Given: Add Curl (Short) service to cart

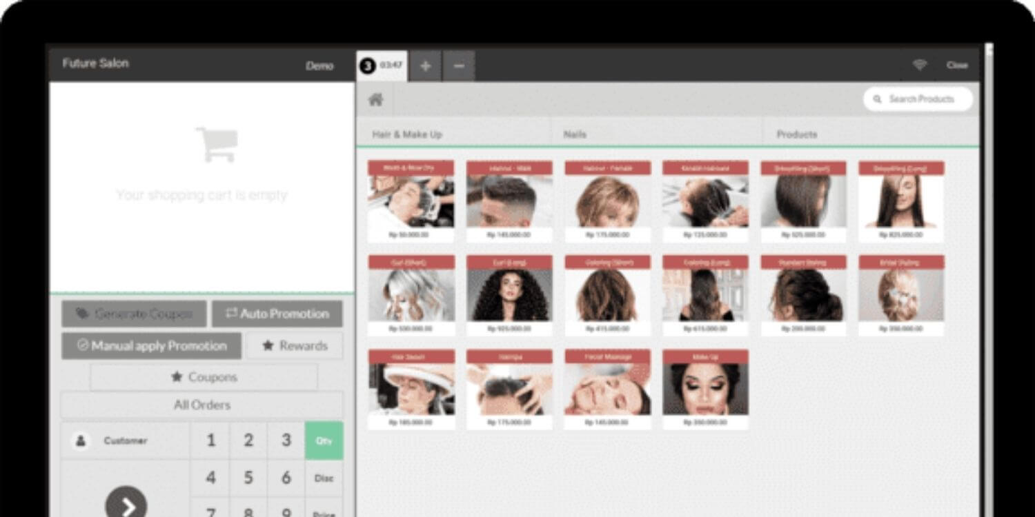Looking at the screenshot, I should click(x=411, y=296).
